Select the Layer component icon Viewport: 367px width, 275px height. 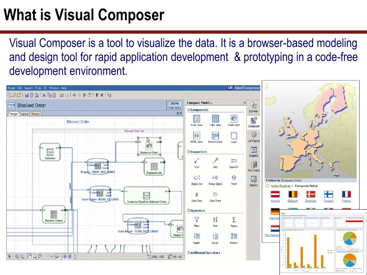tap(234, 136)
